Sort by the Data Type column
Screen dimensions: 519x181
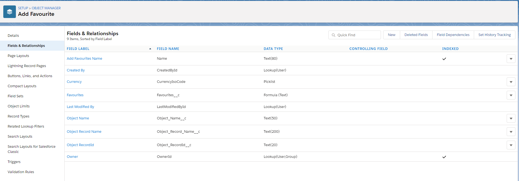pyautogui.click(x=273, y=49)
